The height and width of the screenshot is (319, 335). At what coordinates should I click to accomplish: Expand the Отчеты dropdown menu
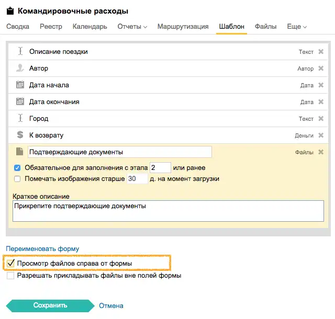point(132,27)
